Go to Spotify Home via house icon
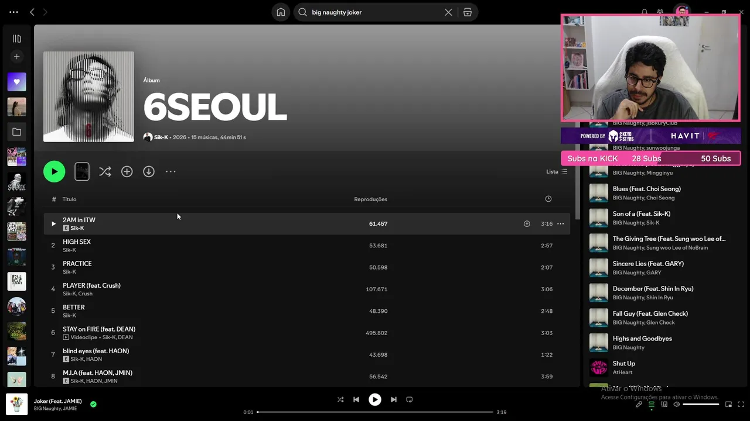 [281, 12]
